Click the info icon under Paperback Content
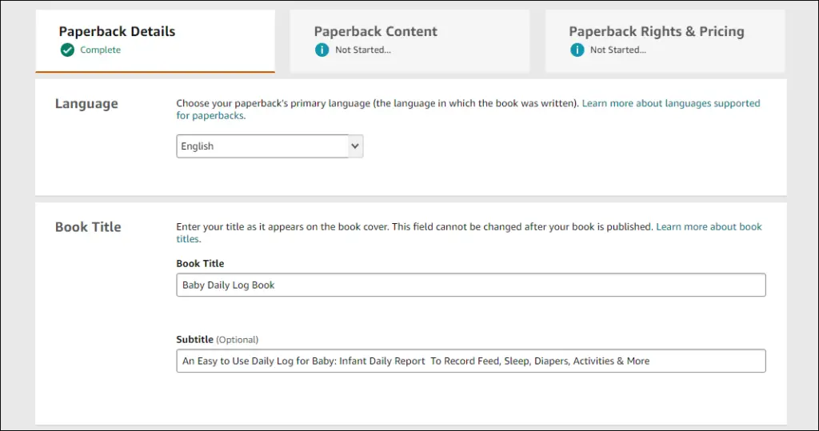 click(322, 50)
